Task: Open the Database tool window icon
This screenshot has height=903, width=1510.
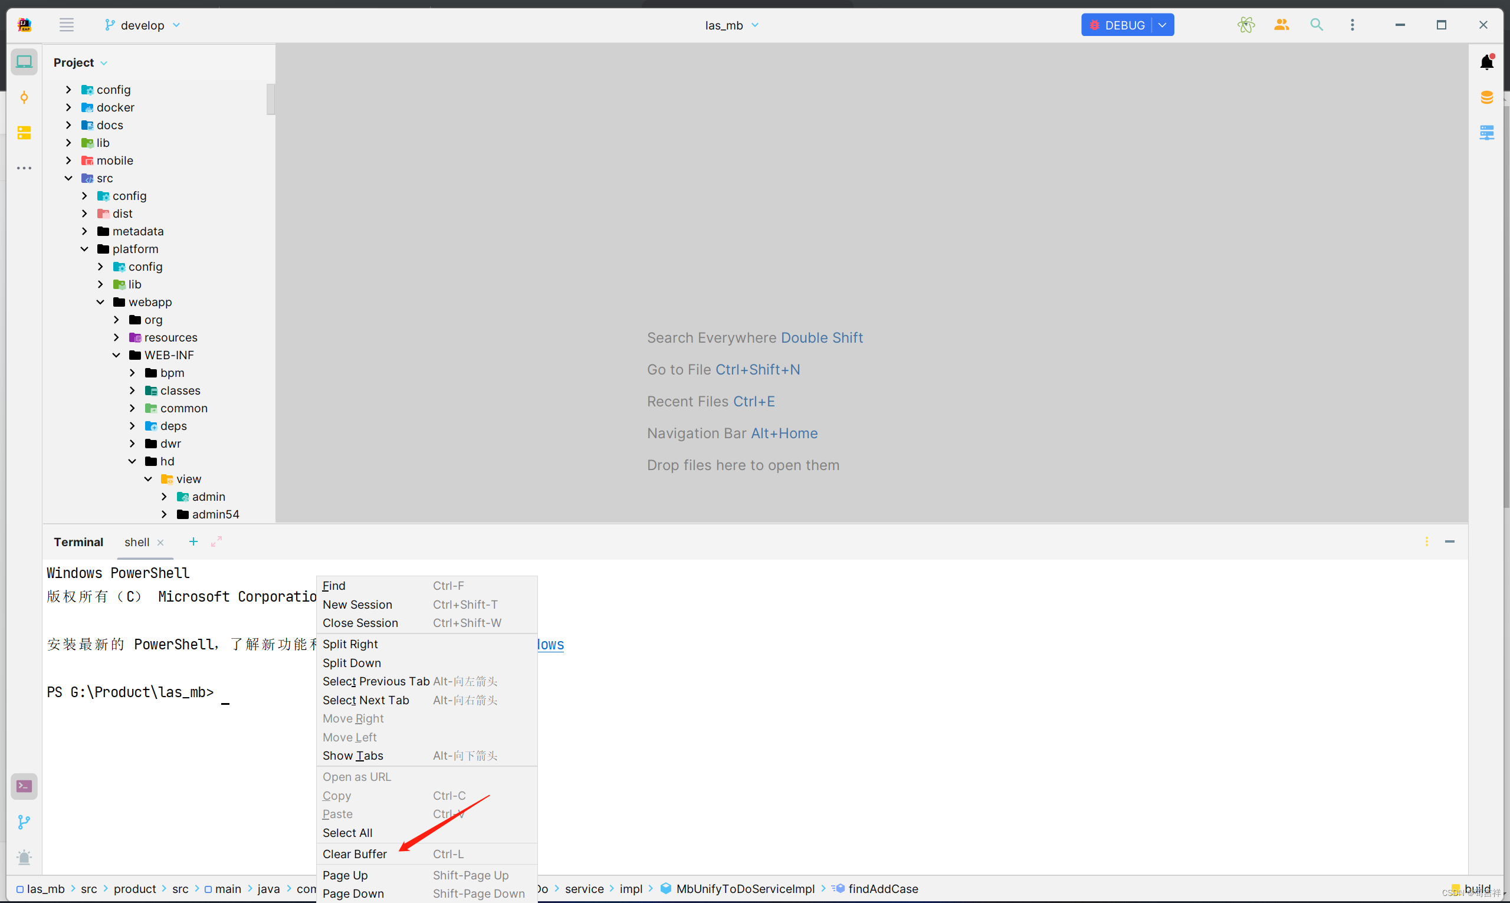Action: [1486, 97]
